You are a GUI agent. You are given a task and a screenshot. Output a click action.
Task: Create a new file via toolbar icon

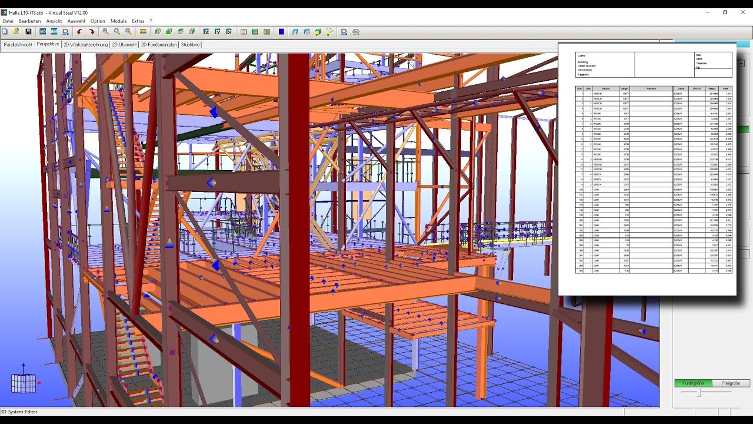5,31
